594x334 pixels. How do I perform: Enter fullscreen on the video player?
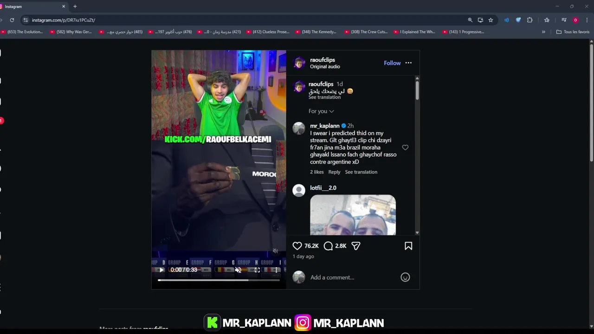click(x=257, y=270)
